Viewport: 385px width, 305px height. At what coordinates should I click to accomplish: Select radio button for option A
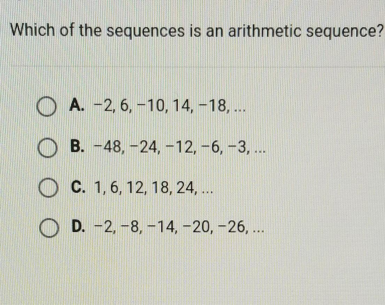46,107
